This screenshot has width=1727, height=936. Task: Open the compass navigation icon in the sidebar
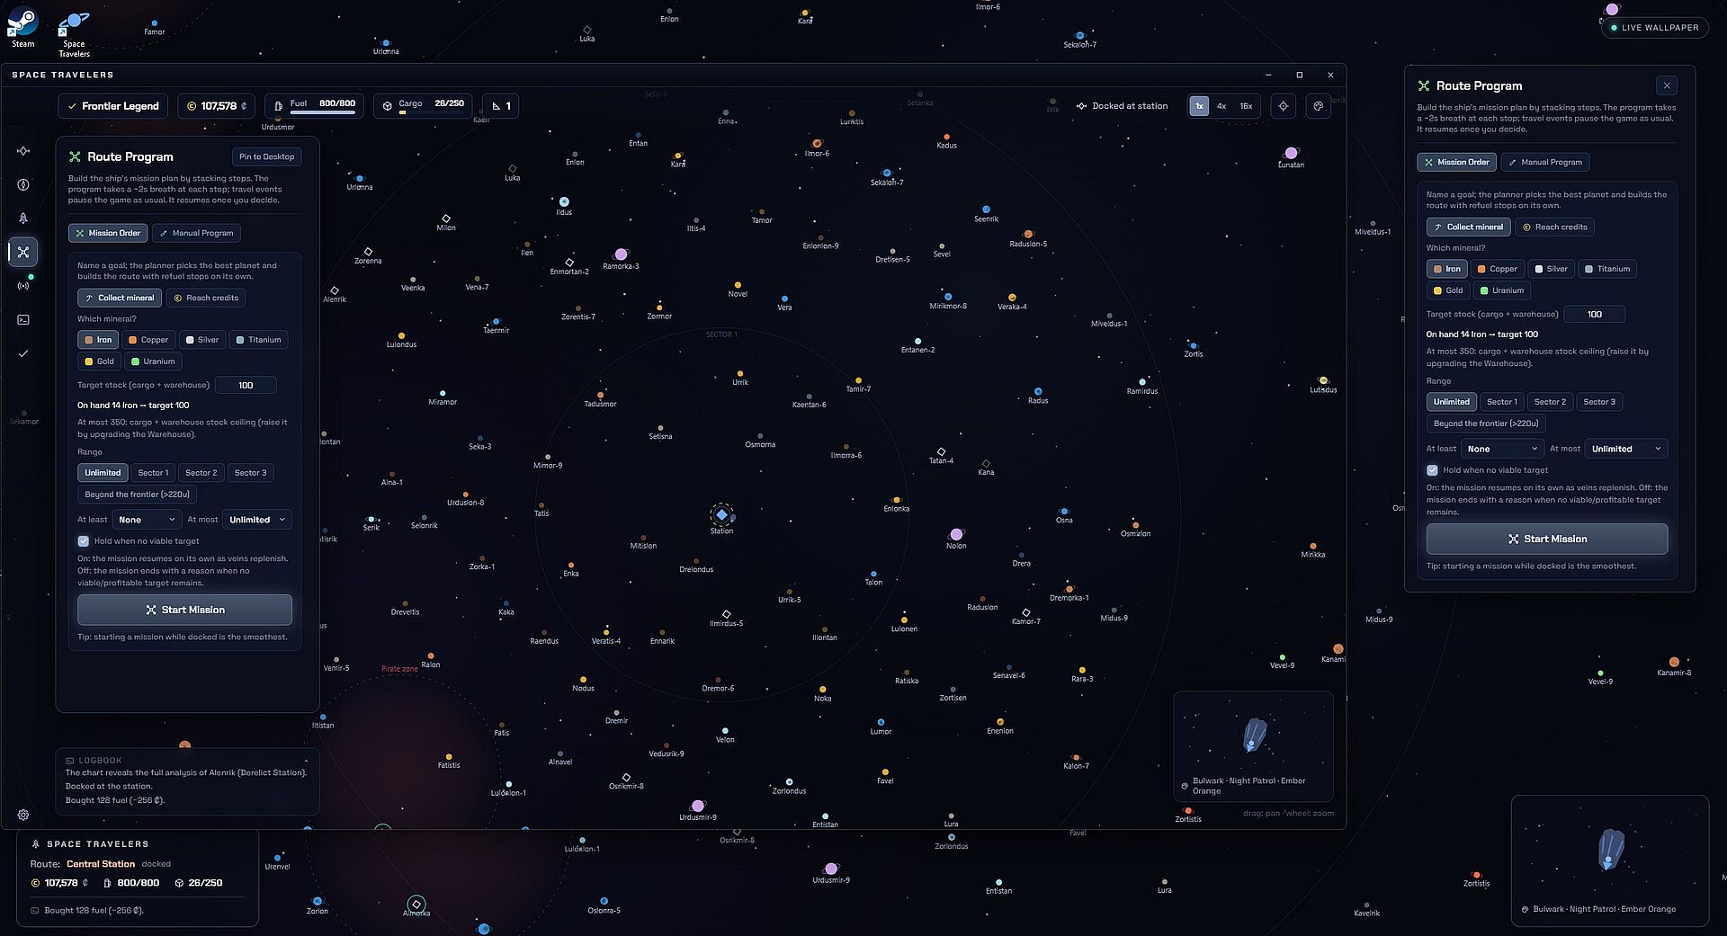23,184
